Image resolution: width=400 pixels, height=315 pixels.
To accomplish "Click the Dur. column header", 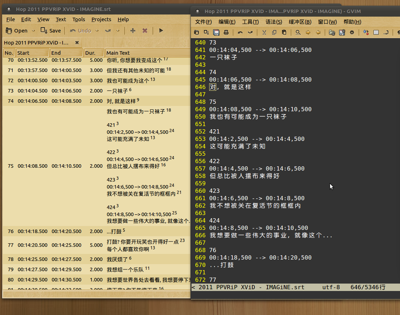I will coord(94,53).
